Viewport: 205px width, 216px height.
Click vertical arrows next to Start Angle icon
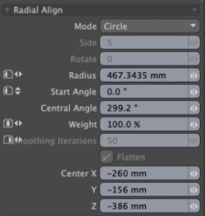point(18,91)
